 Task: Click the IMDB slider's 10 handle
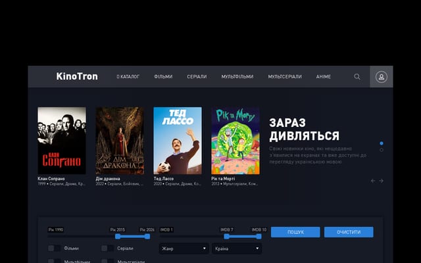[259, 237]
